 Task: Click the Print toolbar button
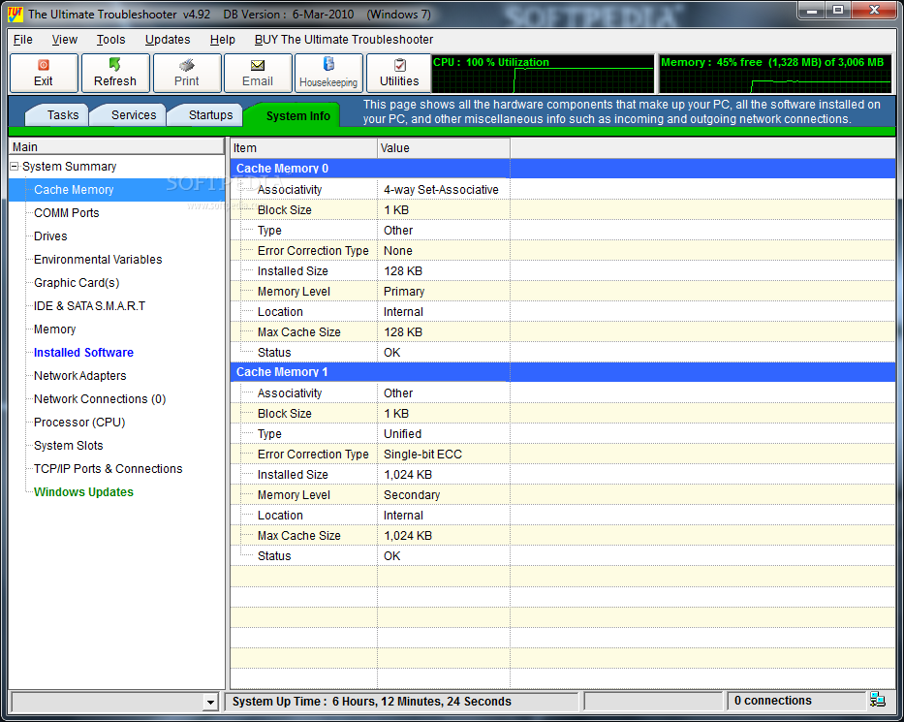point(187,74)
